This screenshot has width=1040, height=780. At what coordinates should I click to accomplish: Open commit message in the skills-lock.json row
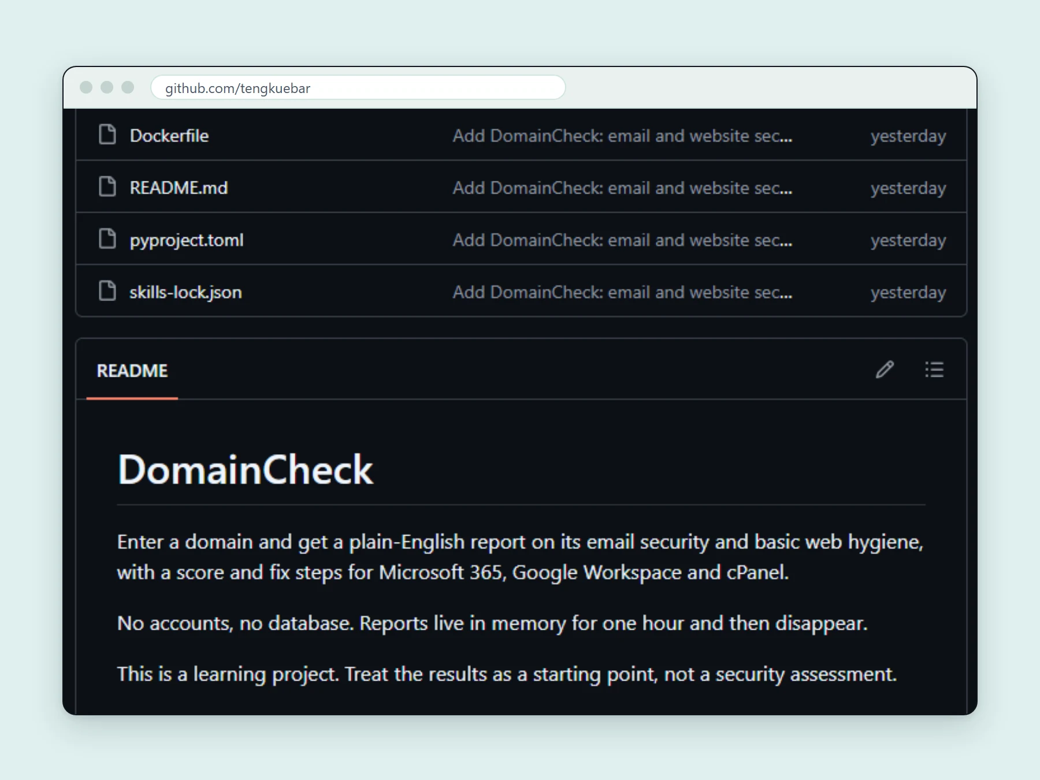622,292
